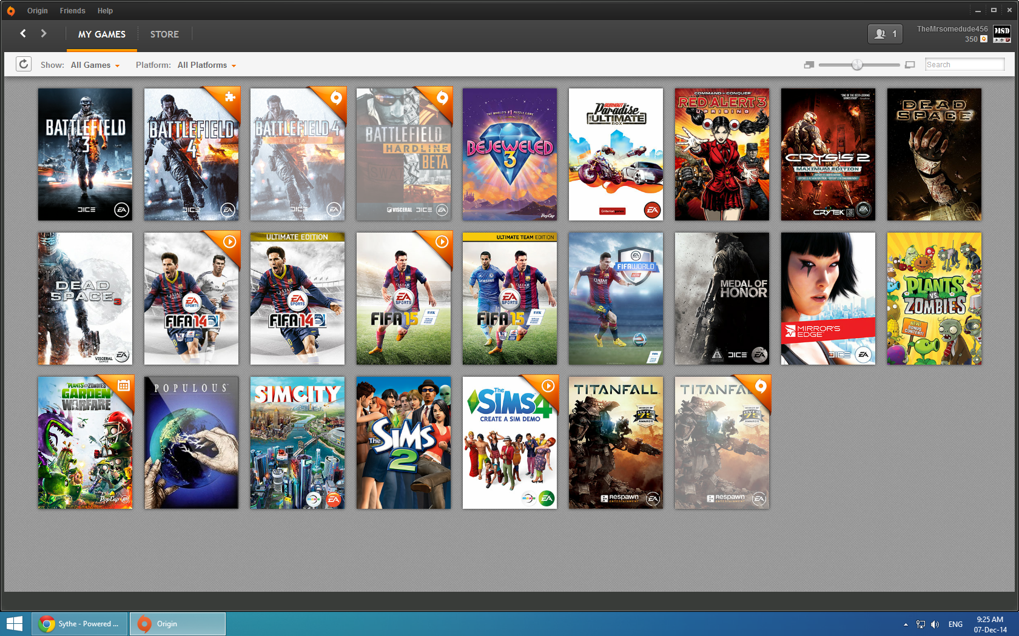The image size is (1019, 636).
Task: Switch to the MY GAMES tab
Action: pos(102,35)
